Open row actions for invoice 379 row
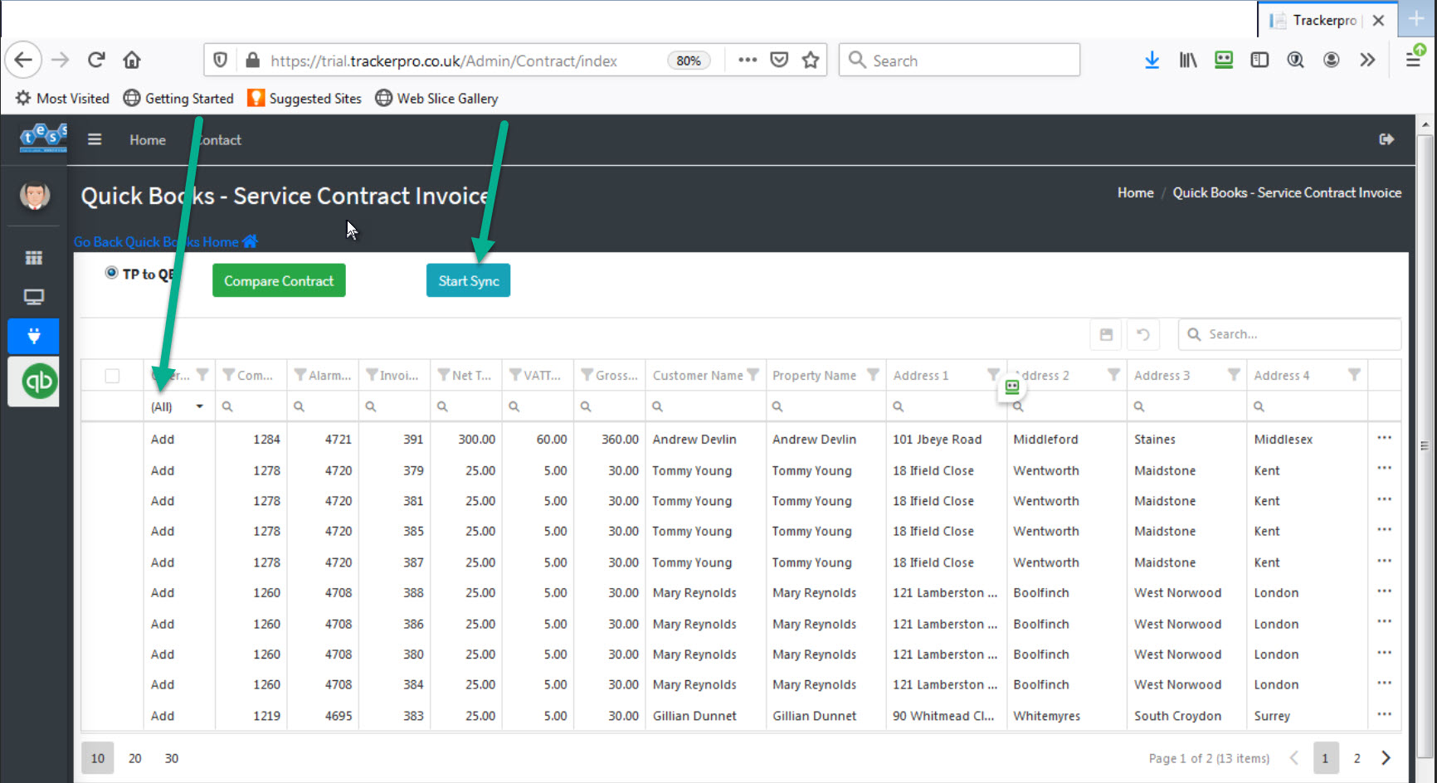This screenshot has height=783, width=1437. pyautogui.click(x=1384, y=469)
